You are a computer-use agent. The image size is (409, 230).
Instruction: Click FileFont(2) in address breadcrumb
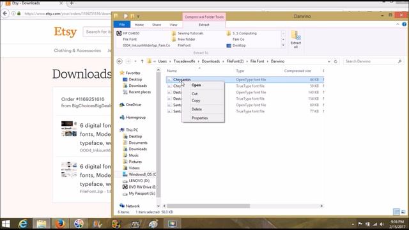[235, 61]
